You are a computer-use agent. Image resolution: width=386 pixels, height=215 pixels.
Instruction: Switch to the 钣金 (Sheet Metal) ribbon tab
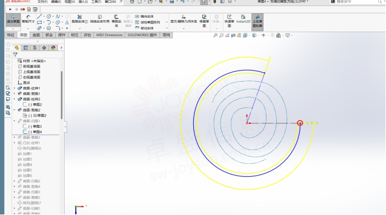(49, 35)
